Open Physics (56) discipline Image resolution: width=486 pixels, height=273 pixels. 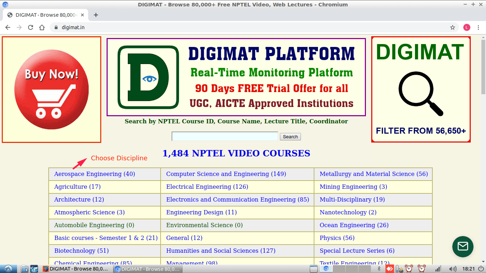pyautogui.click(x=337, y=238)
